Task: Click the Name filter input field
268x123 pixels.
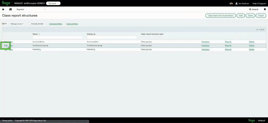Action: tap(57, 38)
